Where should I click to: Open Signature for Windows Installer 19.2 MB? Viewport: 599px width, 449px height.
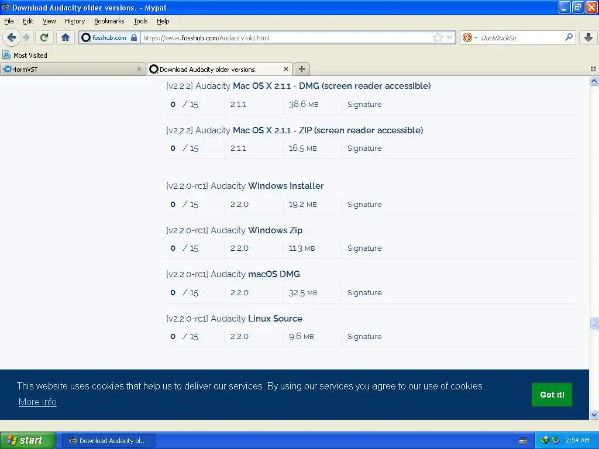tap(364, 204)
